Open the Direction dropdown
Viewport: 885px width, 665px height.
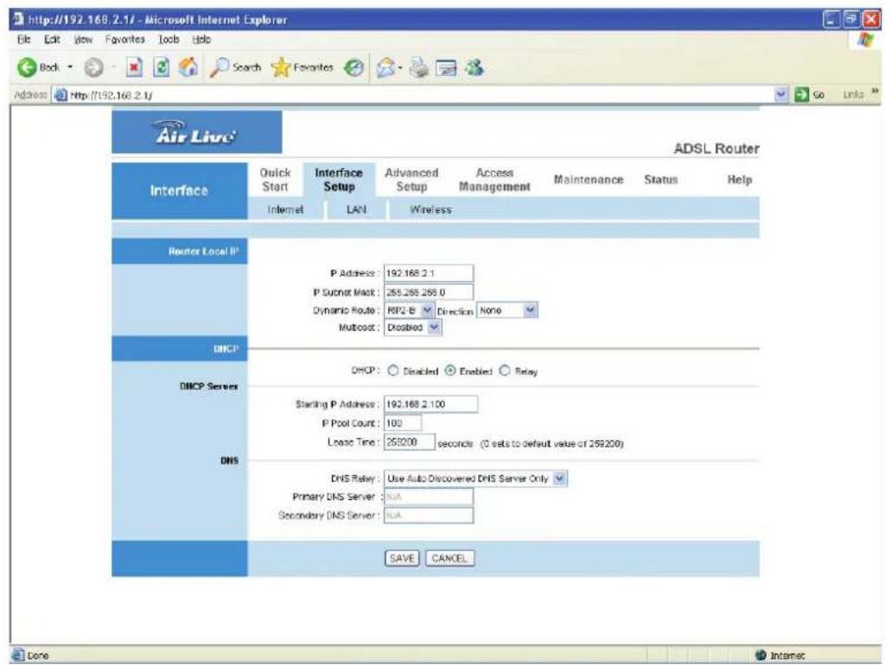(507, 310)
